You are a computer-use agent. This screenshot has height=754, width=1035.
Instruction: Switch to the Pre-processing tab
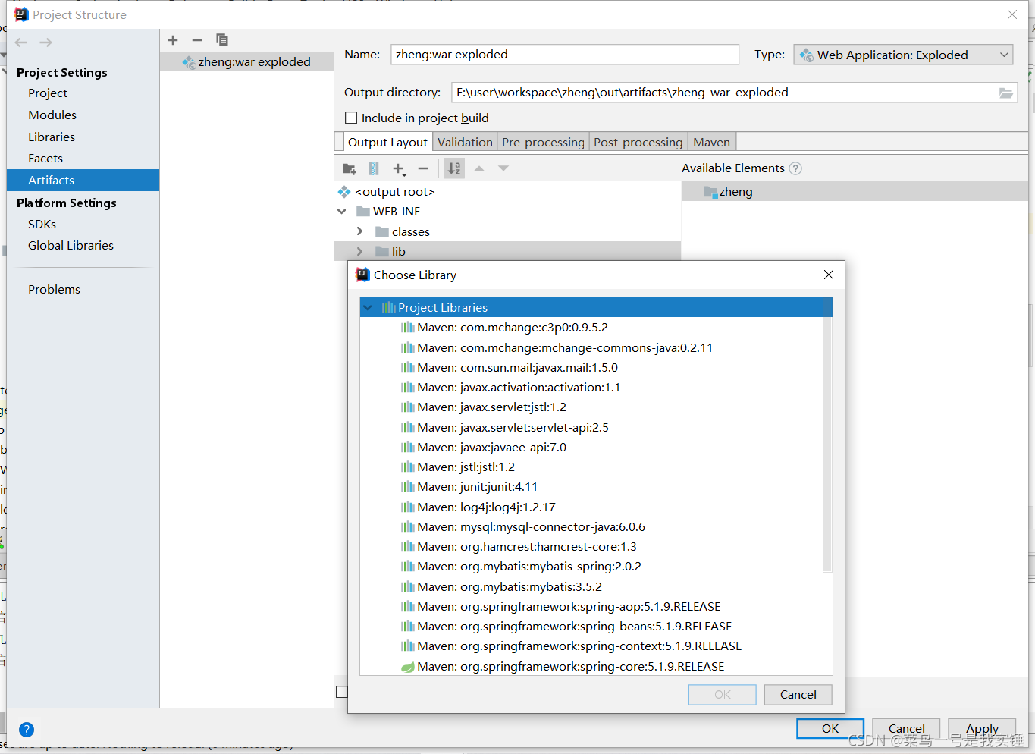pyautogui.click(x=542, y=141)
